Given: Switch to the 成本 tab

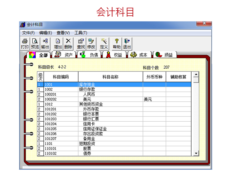Looking at the screenshot, I should pyautogui.click(x=140, y=55).
